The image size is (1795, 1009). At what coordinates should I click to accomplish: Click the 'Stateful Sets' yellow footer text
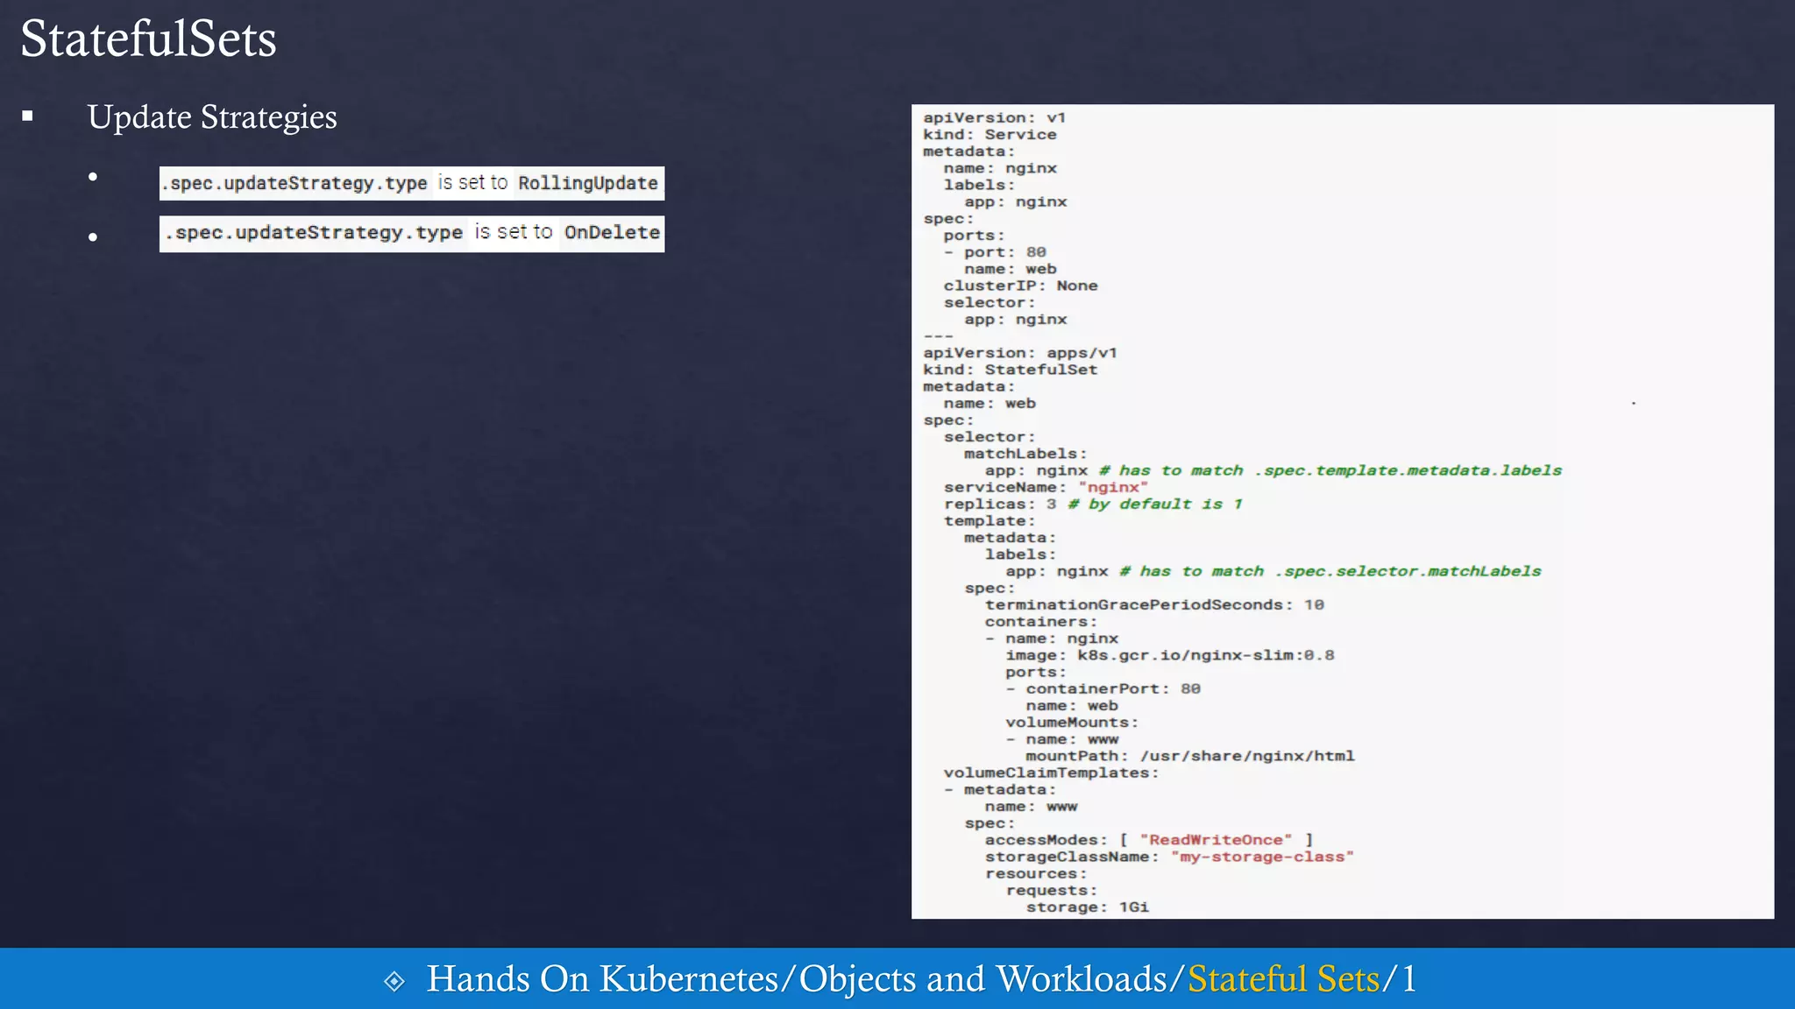(x=1283, y=978)
